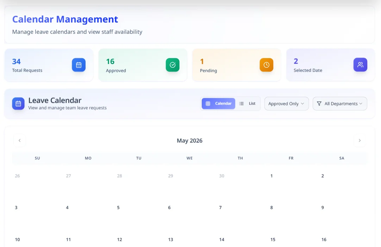This screenshot has height=247, width=381.
Task: Switch to Calendar view
Action: [x=218, y=103]
